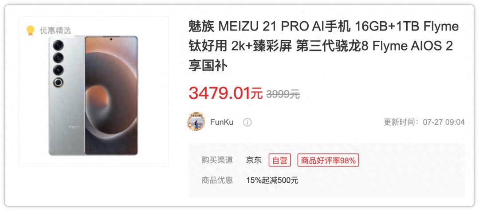
Task: Click the top rear camera lens in the photo
Action: (58, 45)
